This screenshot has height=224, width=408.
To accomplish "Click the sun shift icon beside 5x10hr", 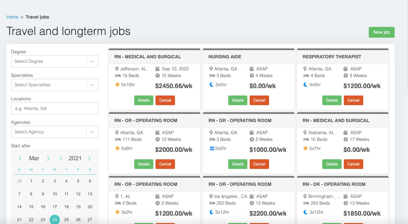I will [117, 85].
